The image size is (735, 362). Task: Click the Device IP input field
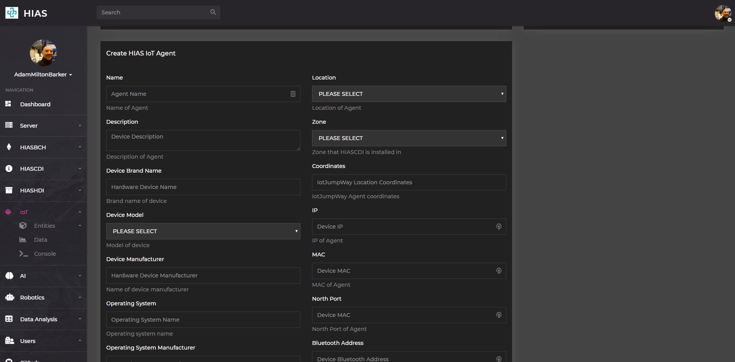pyautogui.click(x=409, y=227)
